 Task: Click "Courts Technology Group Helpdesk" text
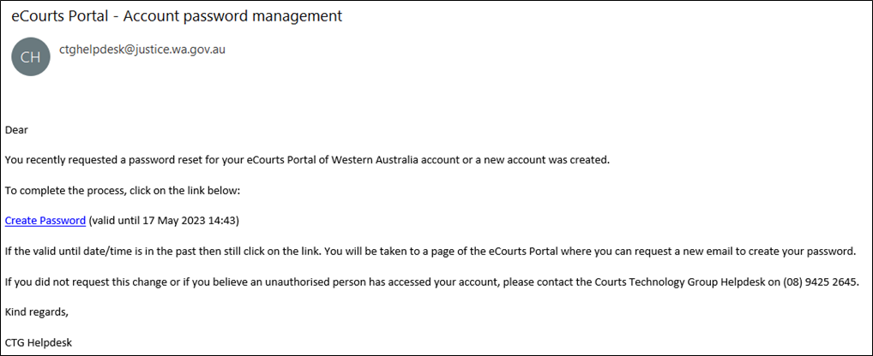(689, 282)
